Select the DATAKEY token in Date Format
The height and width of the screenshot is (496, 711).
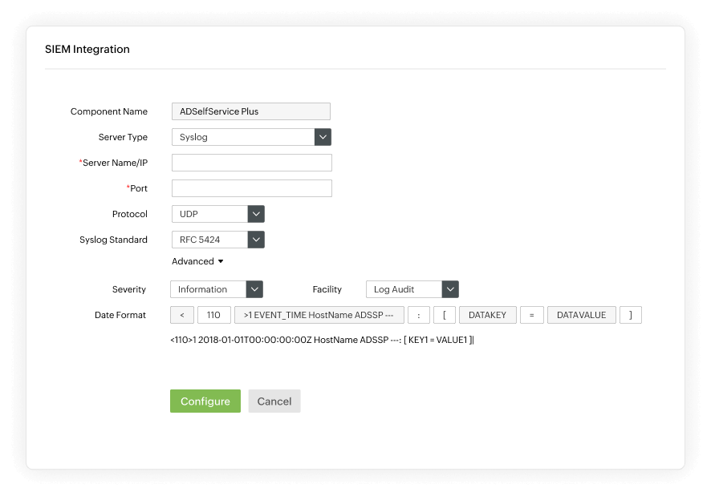click(488, 314)
